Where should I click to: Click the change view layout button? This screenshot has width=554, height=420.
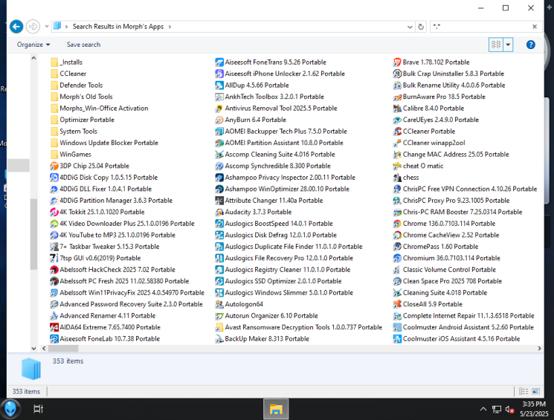click(x=496, y=45)
